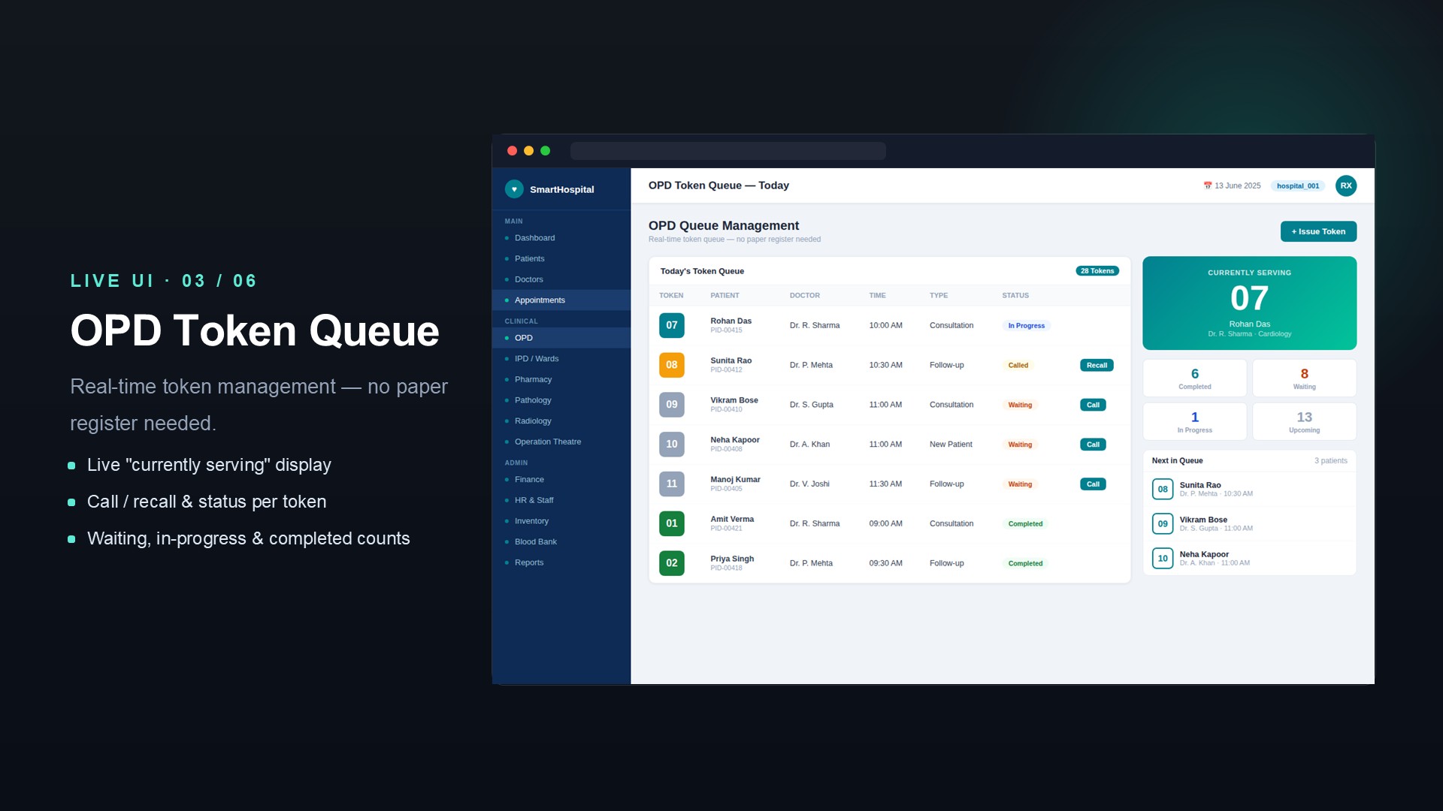Click the STATUS column header
Viewport: 1443px width, 811px height.
1015,296
